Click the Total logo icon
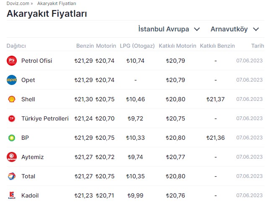This screenshot has height=203, width=266. (12, 176)
